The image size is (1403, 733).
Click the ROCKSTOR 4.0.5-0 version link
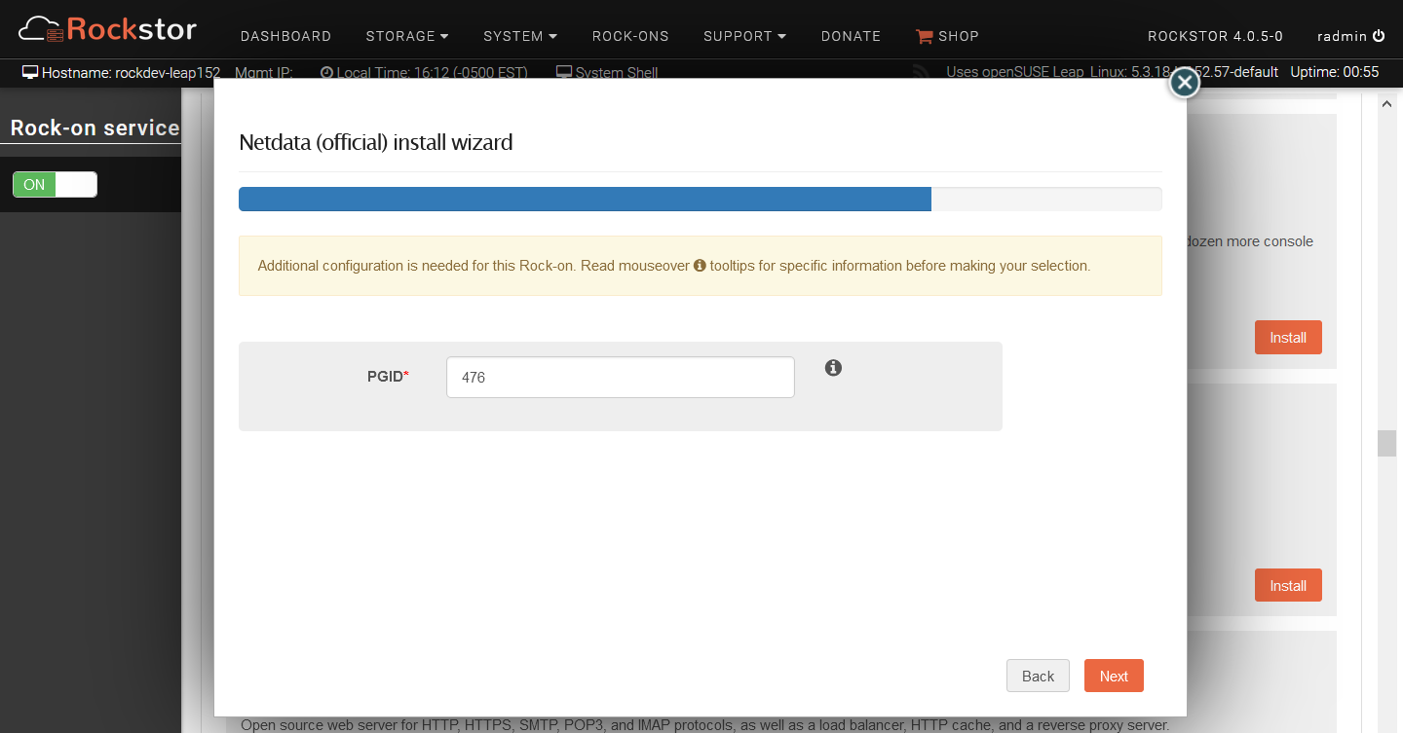pyautogui.click(x=1215, y=36)
